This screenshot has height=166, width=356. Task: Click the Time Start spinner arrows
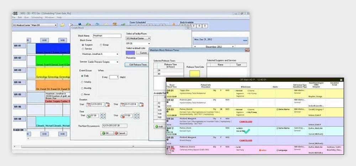coord(103,116)
